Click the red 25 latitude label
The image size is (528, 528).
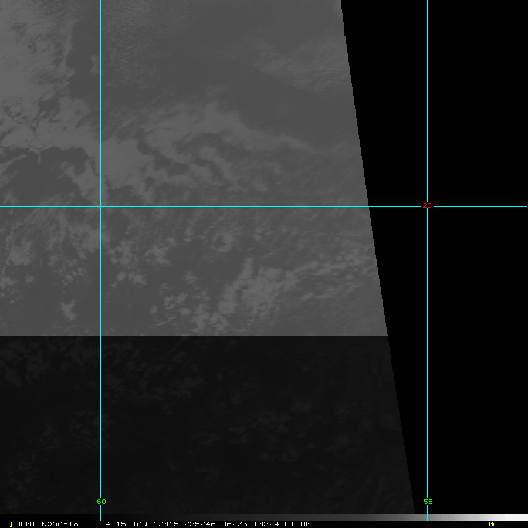[x=427, y=205]
